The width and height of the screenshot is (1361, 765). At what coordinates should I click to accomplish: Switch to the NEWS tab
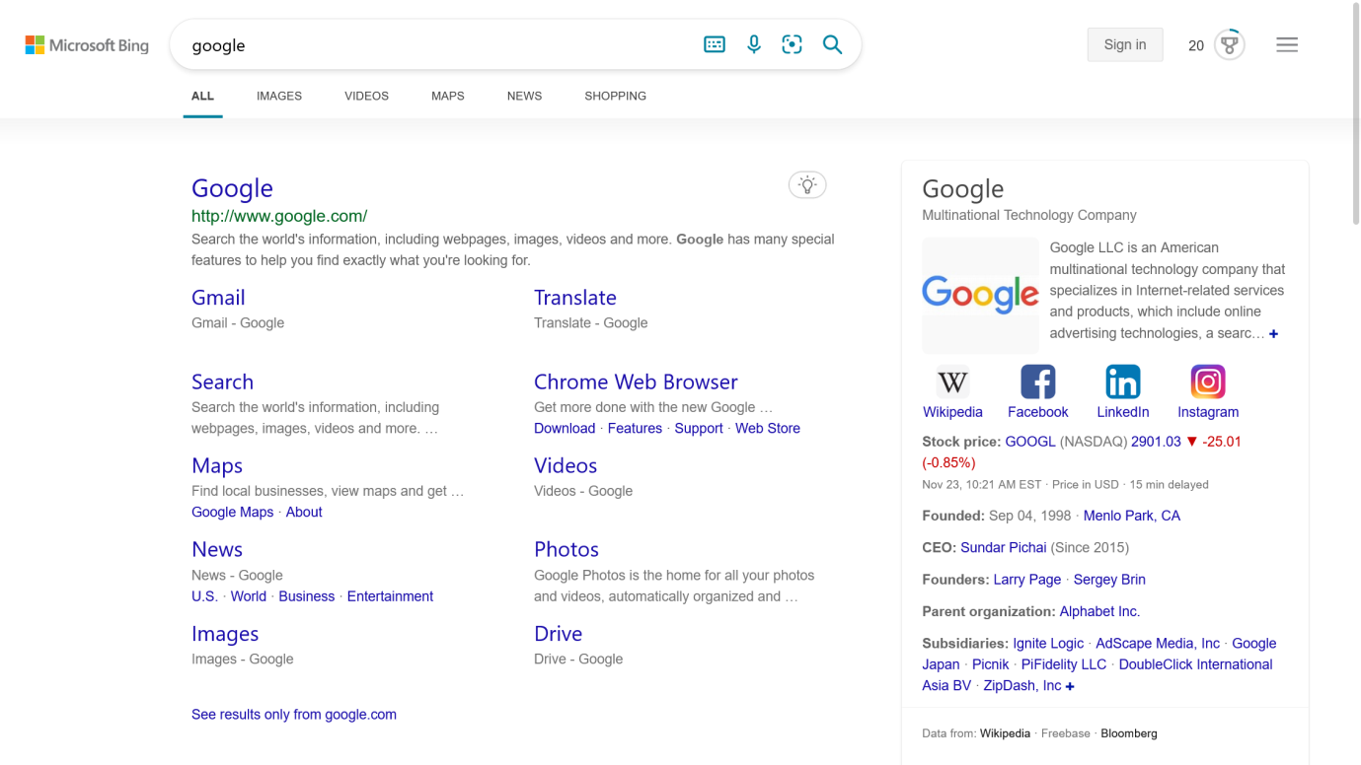524,96
